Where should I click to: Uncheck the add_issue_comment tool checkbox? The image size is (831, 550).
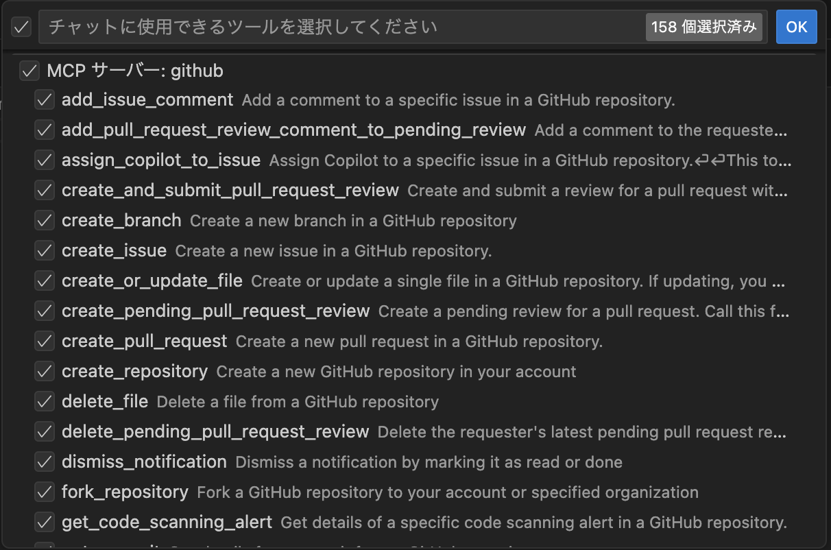(45, 99)
